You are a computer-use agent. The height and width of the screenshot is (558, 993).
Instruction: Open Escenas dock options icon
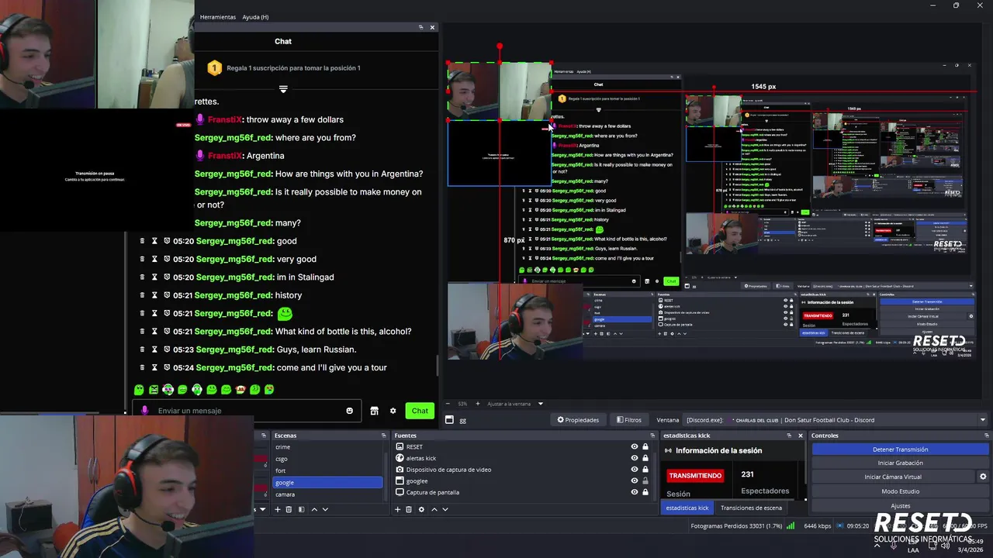[384, 436]
